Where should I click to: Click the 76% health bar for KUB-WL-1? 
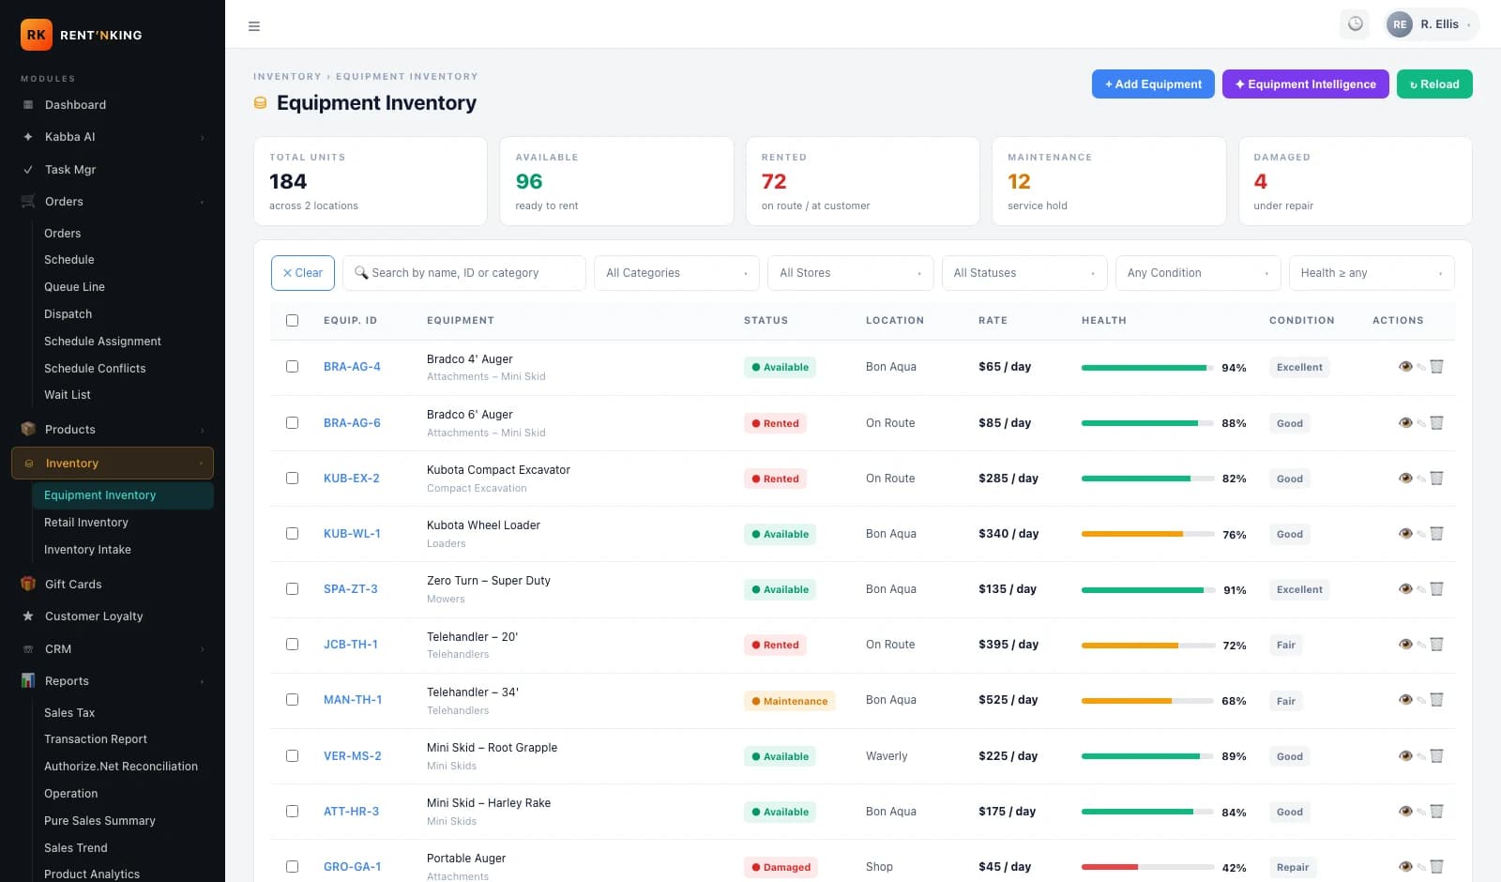click(x=1147, y=534)
